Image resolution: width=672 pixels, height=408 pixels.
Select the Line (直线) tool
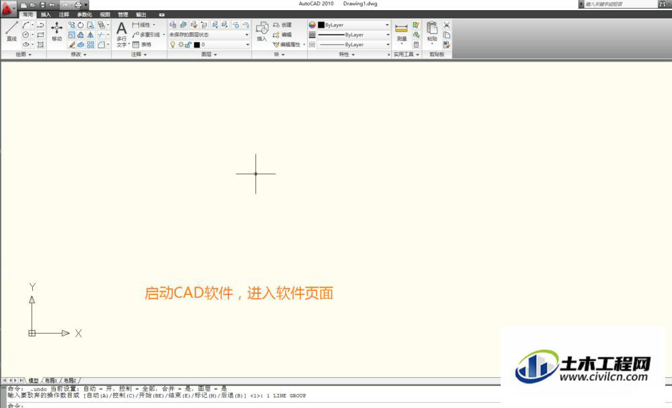[x=11, y=32]
